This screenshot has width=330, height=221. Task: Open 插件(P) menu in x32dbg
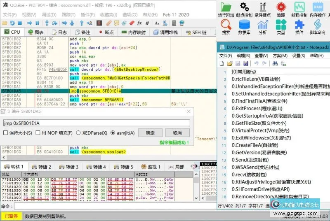coord(88,15)
